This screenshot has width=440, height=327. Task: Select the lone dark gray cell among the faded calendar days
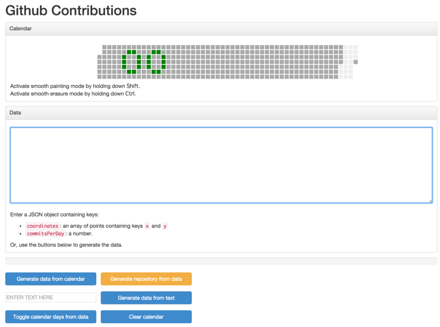coord(355,62)
